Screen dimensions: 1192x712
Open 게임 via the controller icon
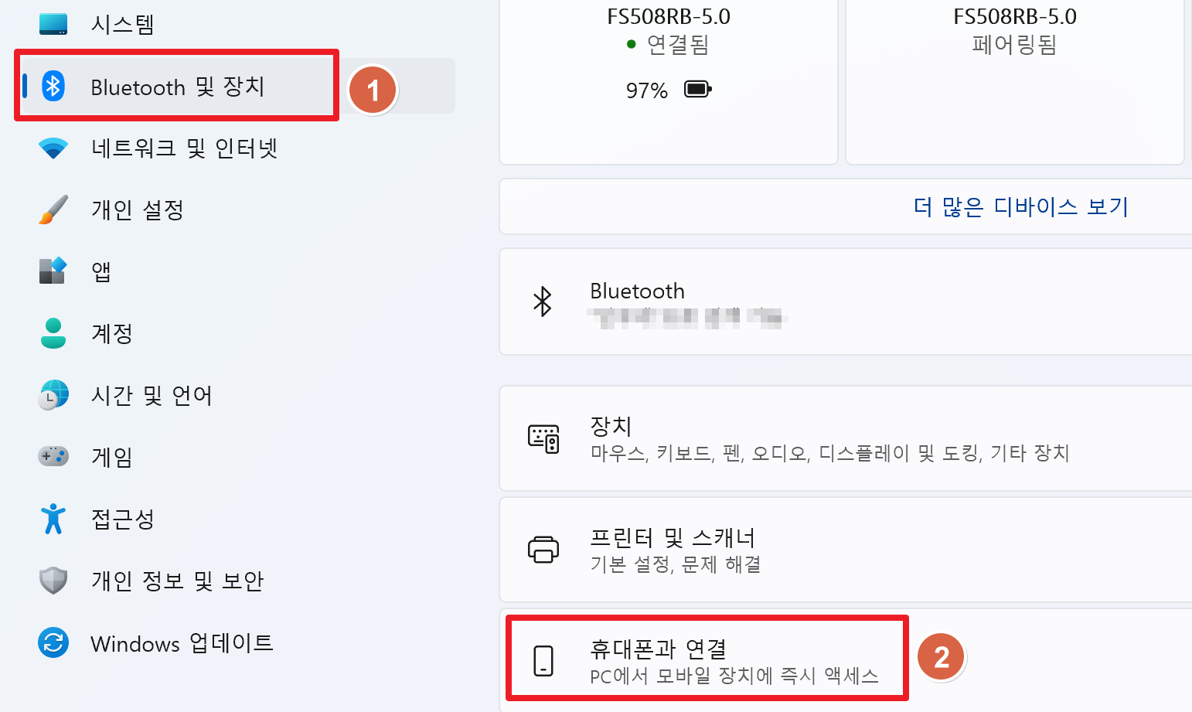[x=53, y=457]
